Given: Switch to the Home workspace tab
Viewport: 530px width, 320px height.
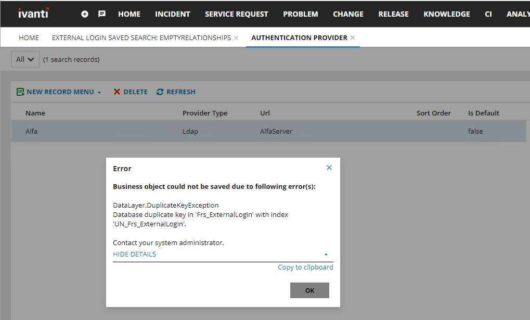Looking at the screenshot, I should click(29, 38).
